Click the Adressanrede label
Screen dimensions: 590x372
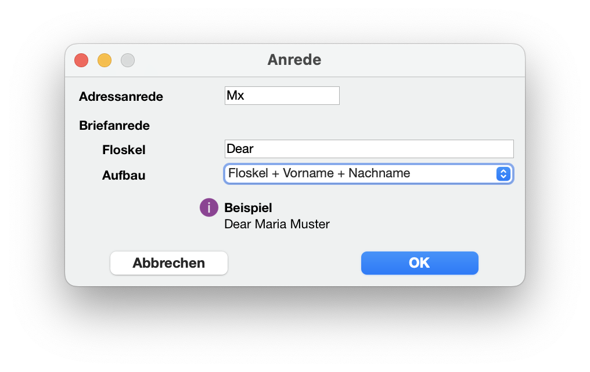point(121,96)
